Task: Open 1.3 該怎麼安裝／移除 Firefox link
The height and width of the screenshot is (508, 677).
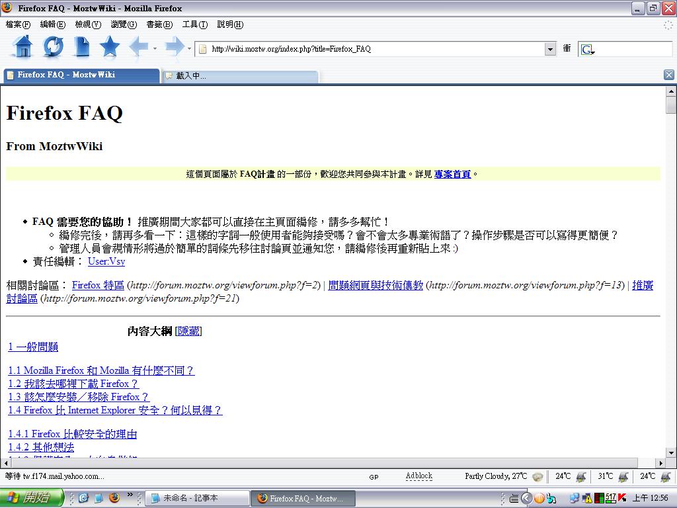Action: pos(79,397)
